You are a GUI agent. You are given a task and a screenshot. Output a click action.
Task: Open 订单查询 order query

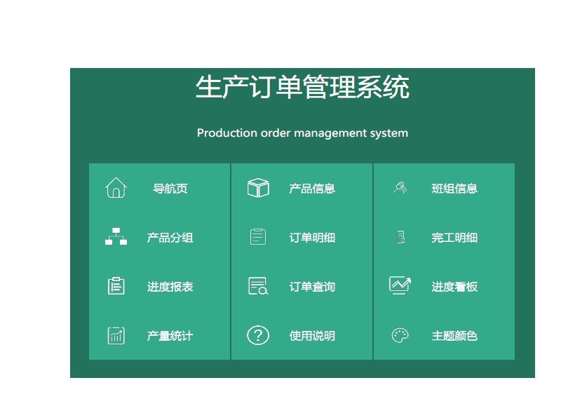[x=312, y=287]
